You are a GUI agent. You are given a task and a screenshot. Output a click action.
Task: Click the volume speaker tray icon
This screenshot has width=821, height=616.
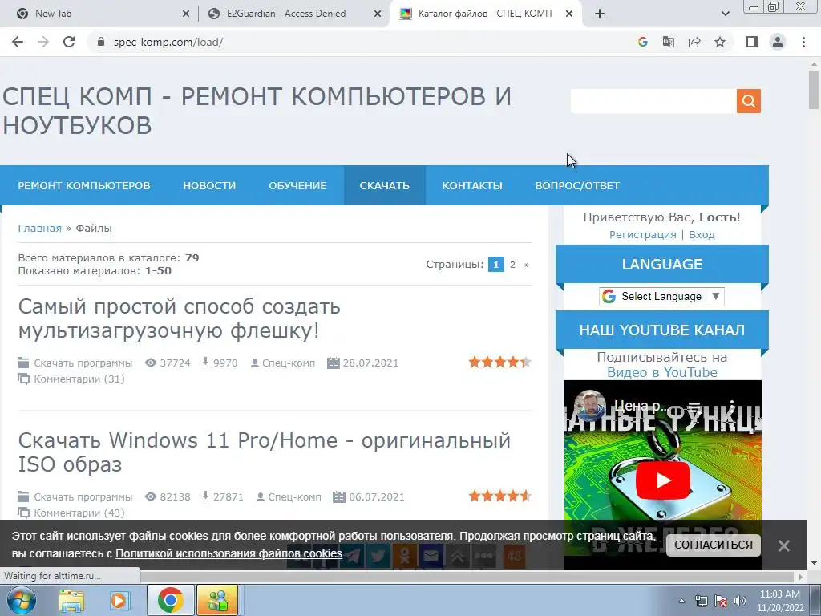tap(740, 601)
